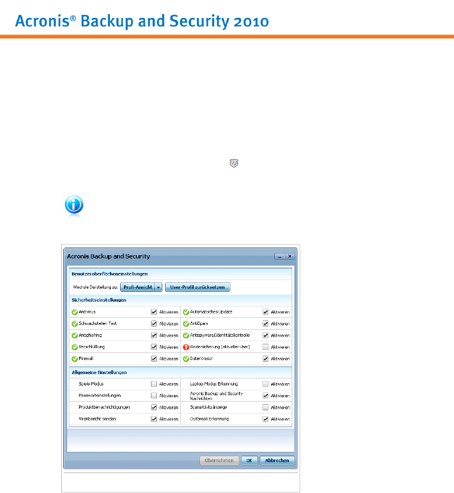The width and height of the screenshot is (454, 493).
Task: Click the Profi-Ansicht view button
Action: [x=137, y=287]
